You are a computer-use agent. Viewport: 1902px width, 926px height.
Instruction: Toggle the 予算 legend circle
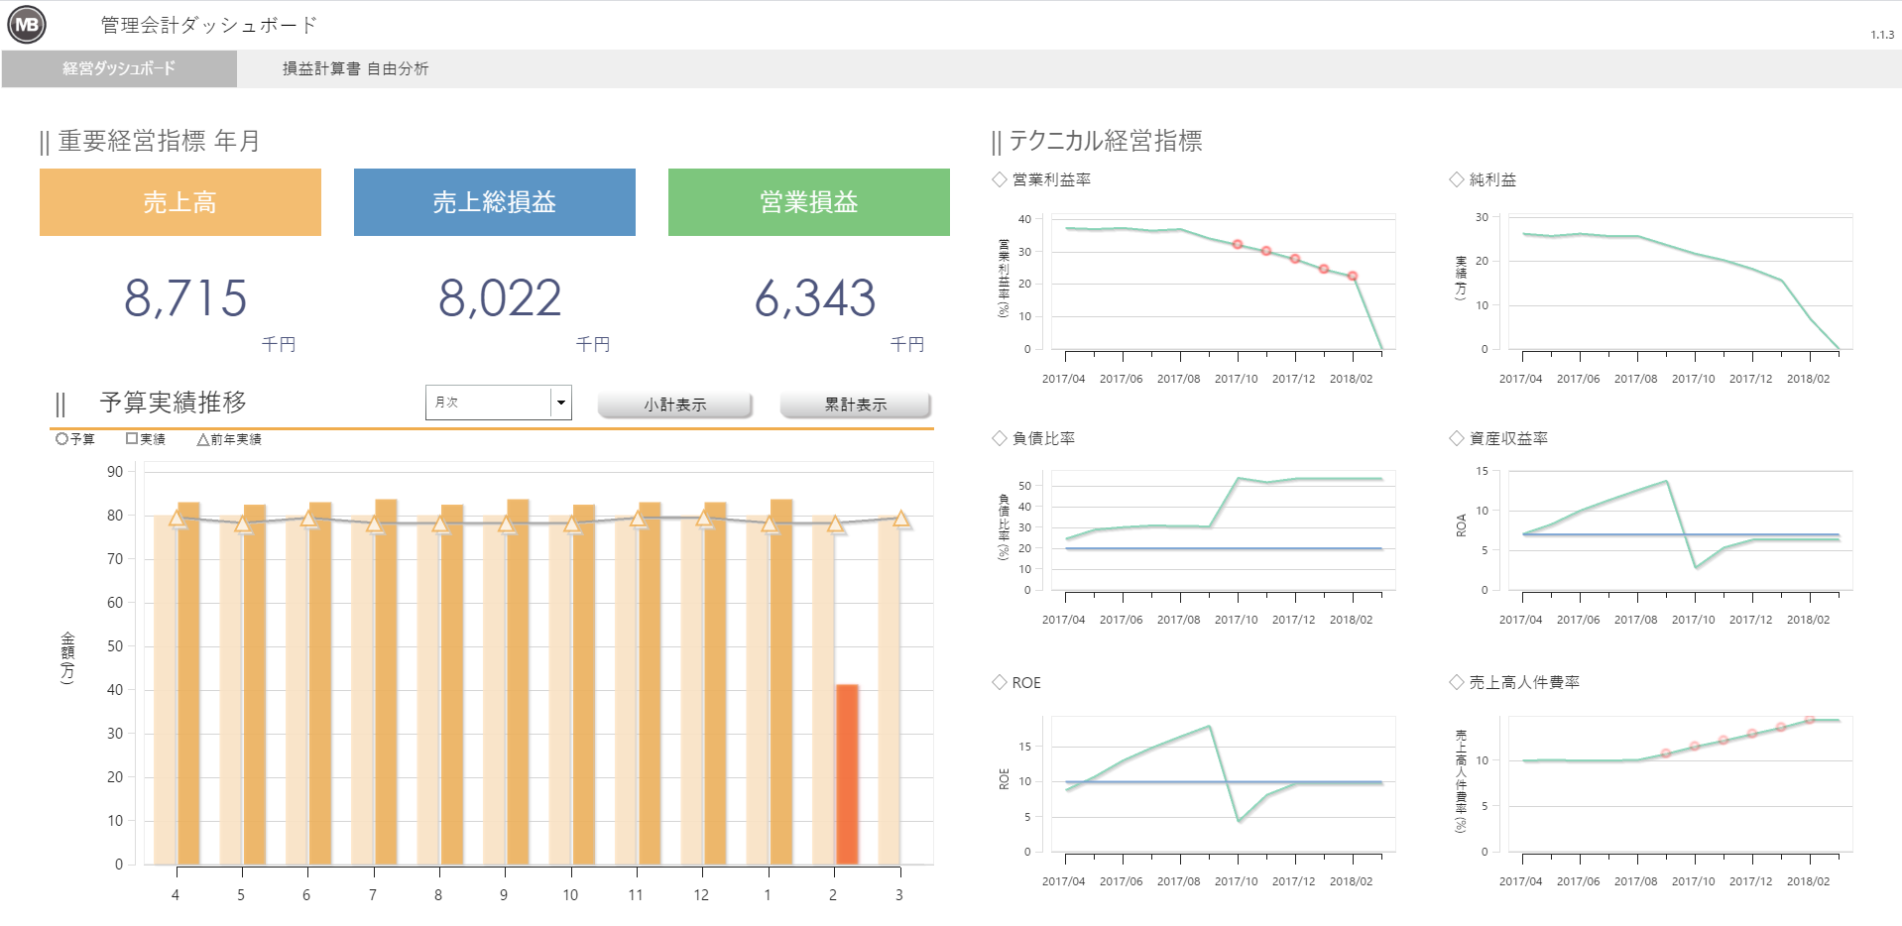pyautogui.click(x=61, y=439)
